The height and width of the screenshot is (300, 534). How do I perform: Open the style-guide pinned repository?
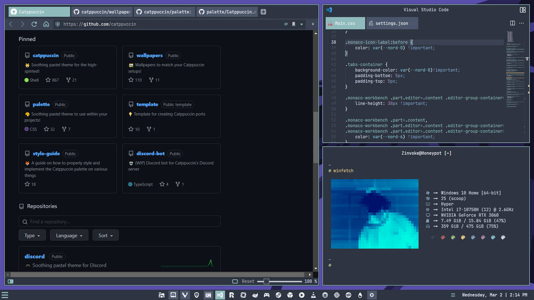(46, 154)
